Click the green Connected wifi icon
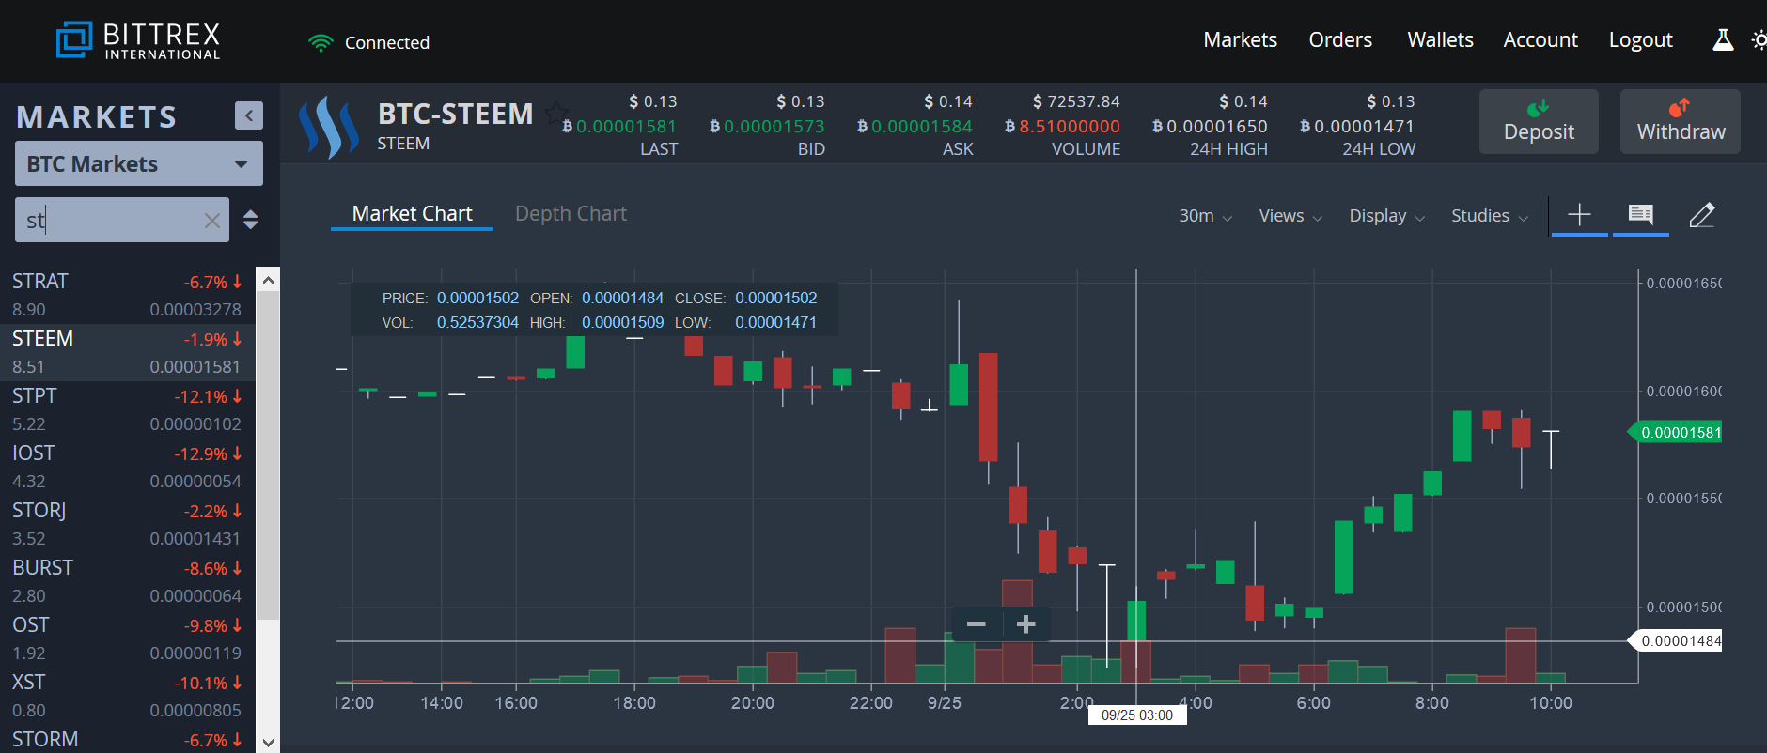Image resolution: width=1767 pixels, height=753 pixels. tap(321, 42)
